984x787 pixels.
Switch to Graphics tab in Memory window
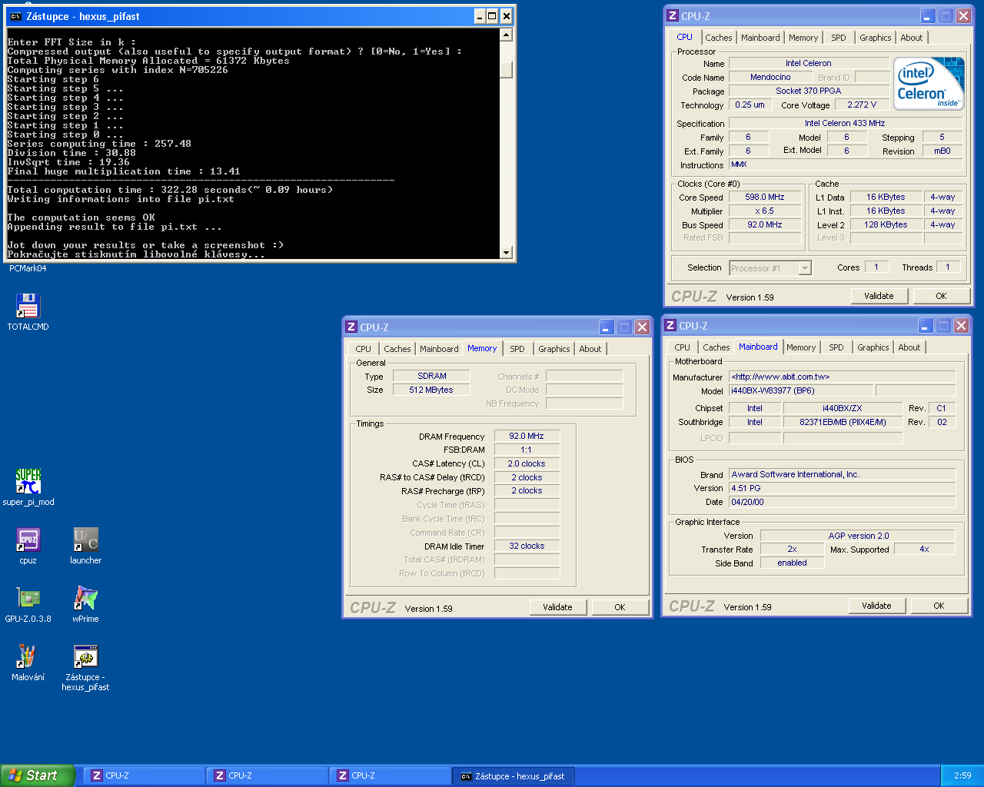click(553, 349)
